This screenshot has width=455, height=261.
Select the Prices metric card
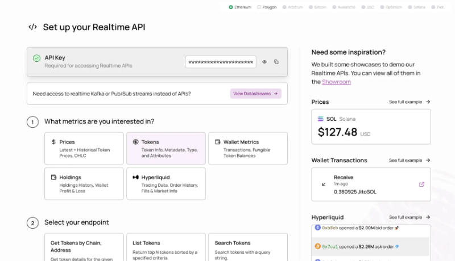tap(84, 149)
